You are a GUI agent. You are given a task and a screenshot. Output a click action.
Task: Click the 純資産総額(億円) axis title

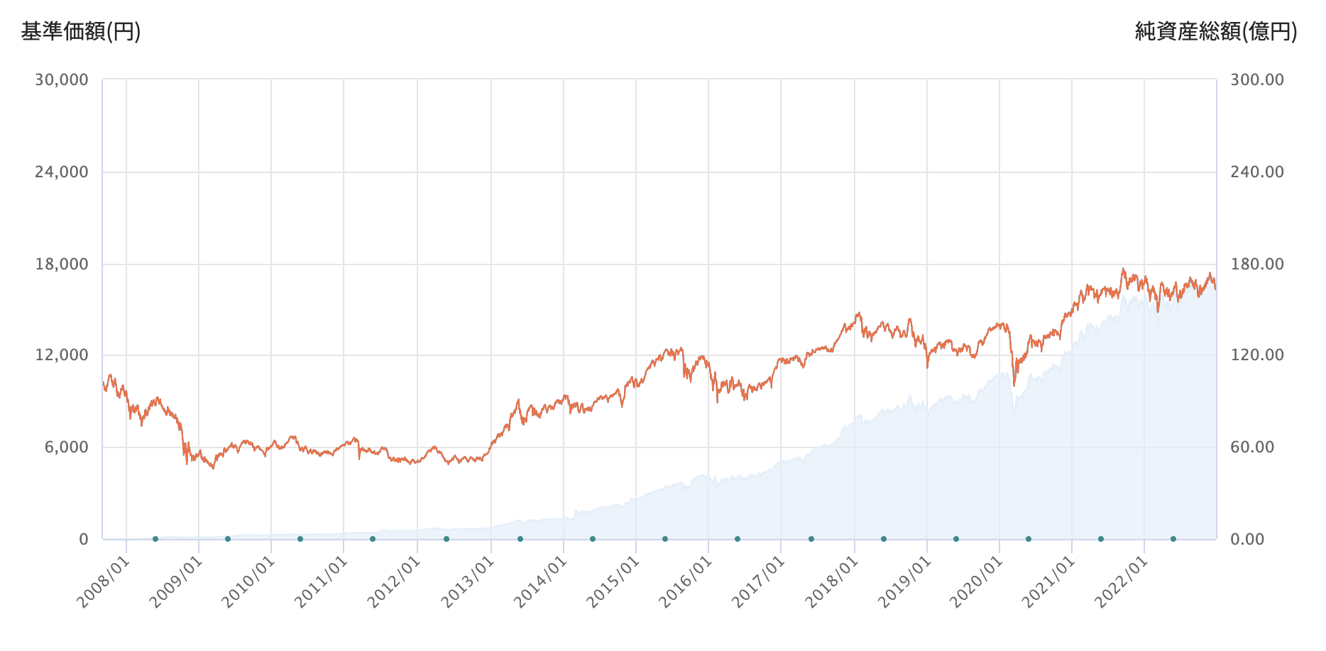coord(1216,32)
